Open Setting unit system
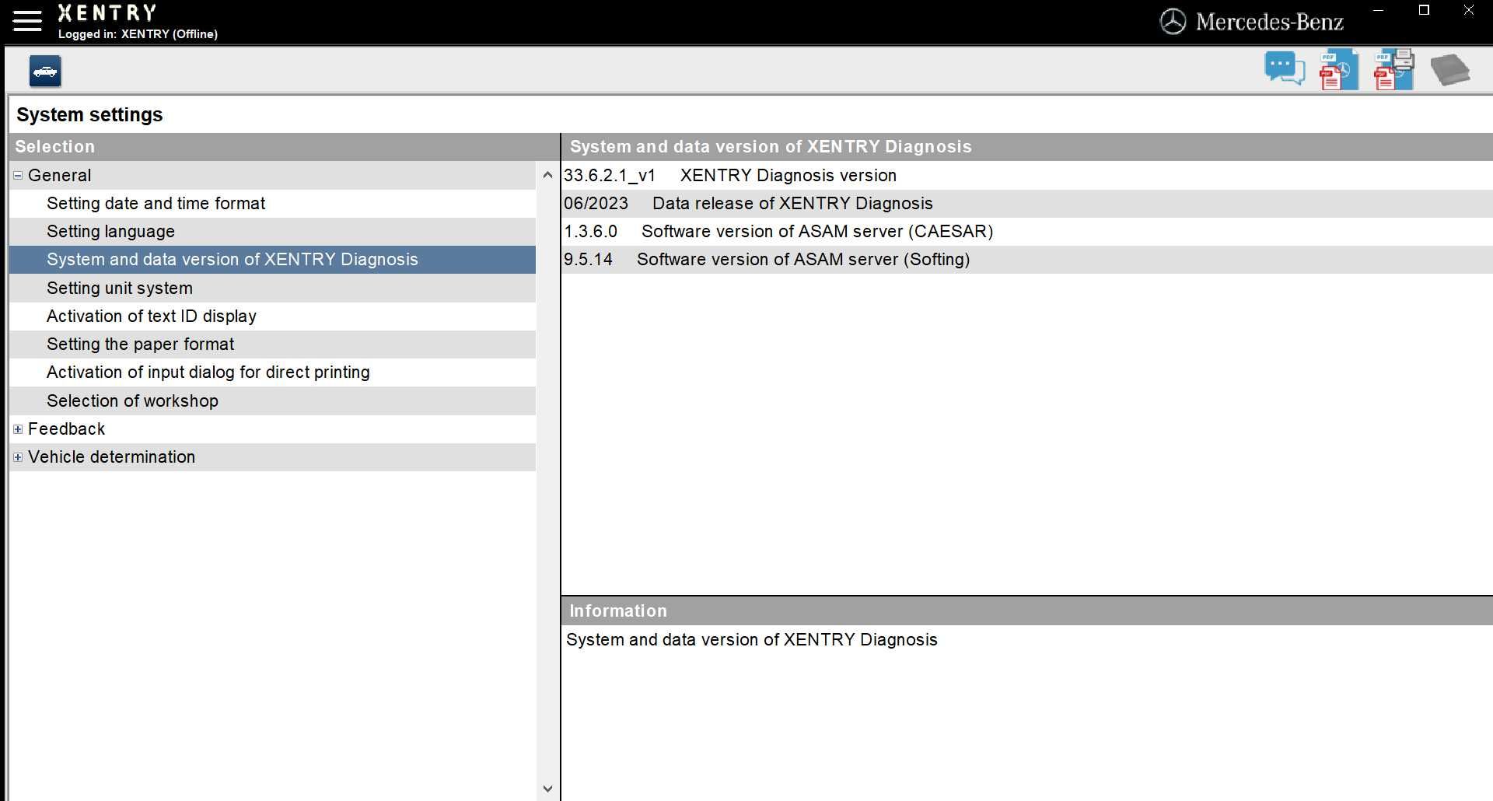1493x801 pixels. click(272, 289)
